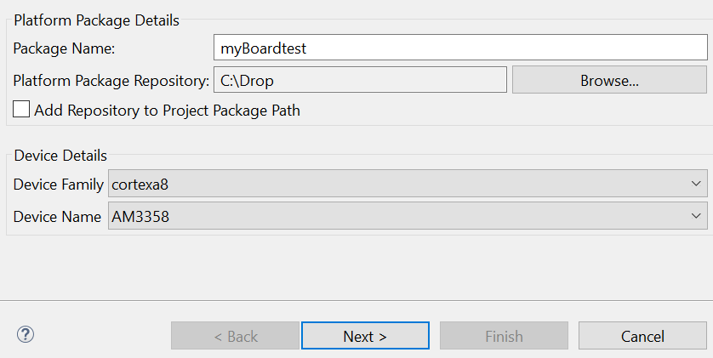The image size is (713, 358).
Task: Focus the Package Name text field
Action: (x=459, y=48)
